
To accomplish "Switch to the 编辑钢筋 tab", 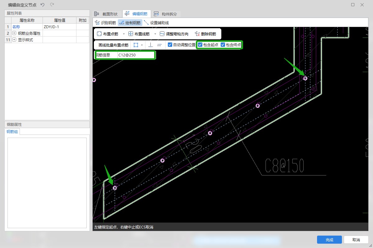I will 136,14.
